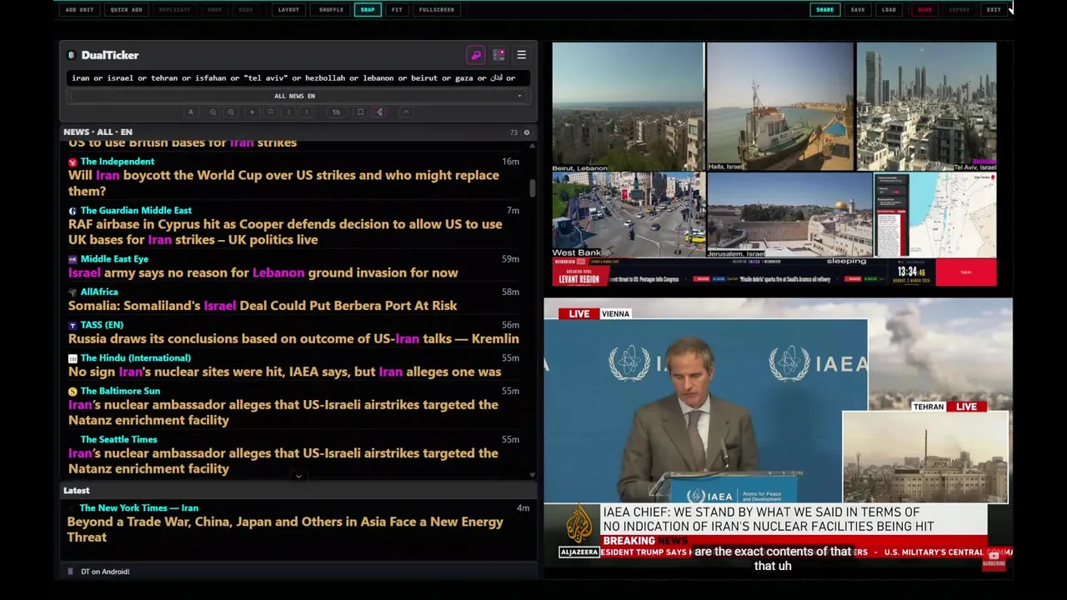
Task: Click the Tehran live inset video
Action: 925,457
